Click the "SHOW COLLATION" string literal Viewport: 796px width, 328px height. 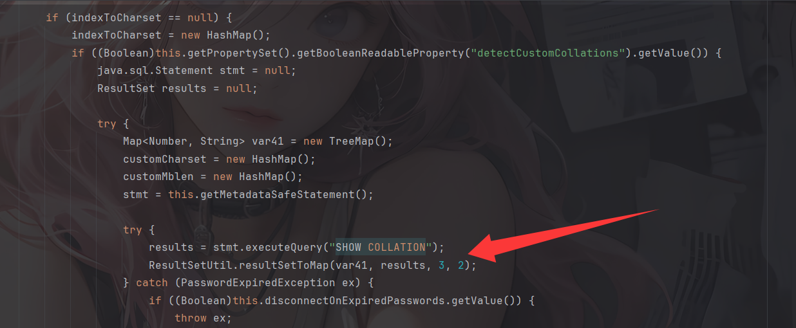tap(381, 247)
